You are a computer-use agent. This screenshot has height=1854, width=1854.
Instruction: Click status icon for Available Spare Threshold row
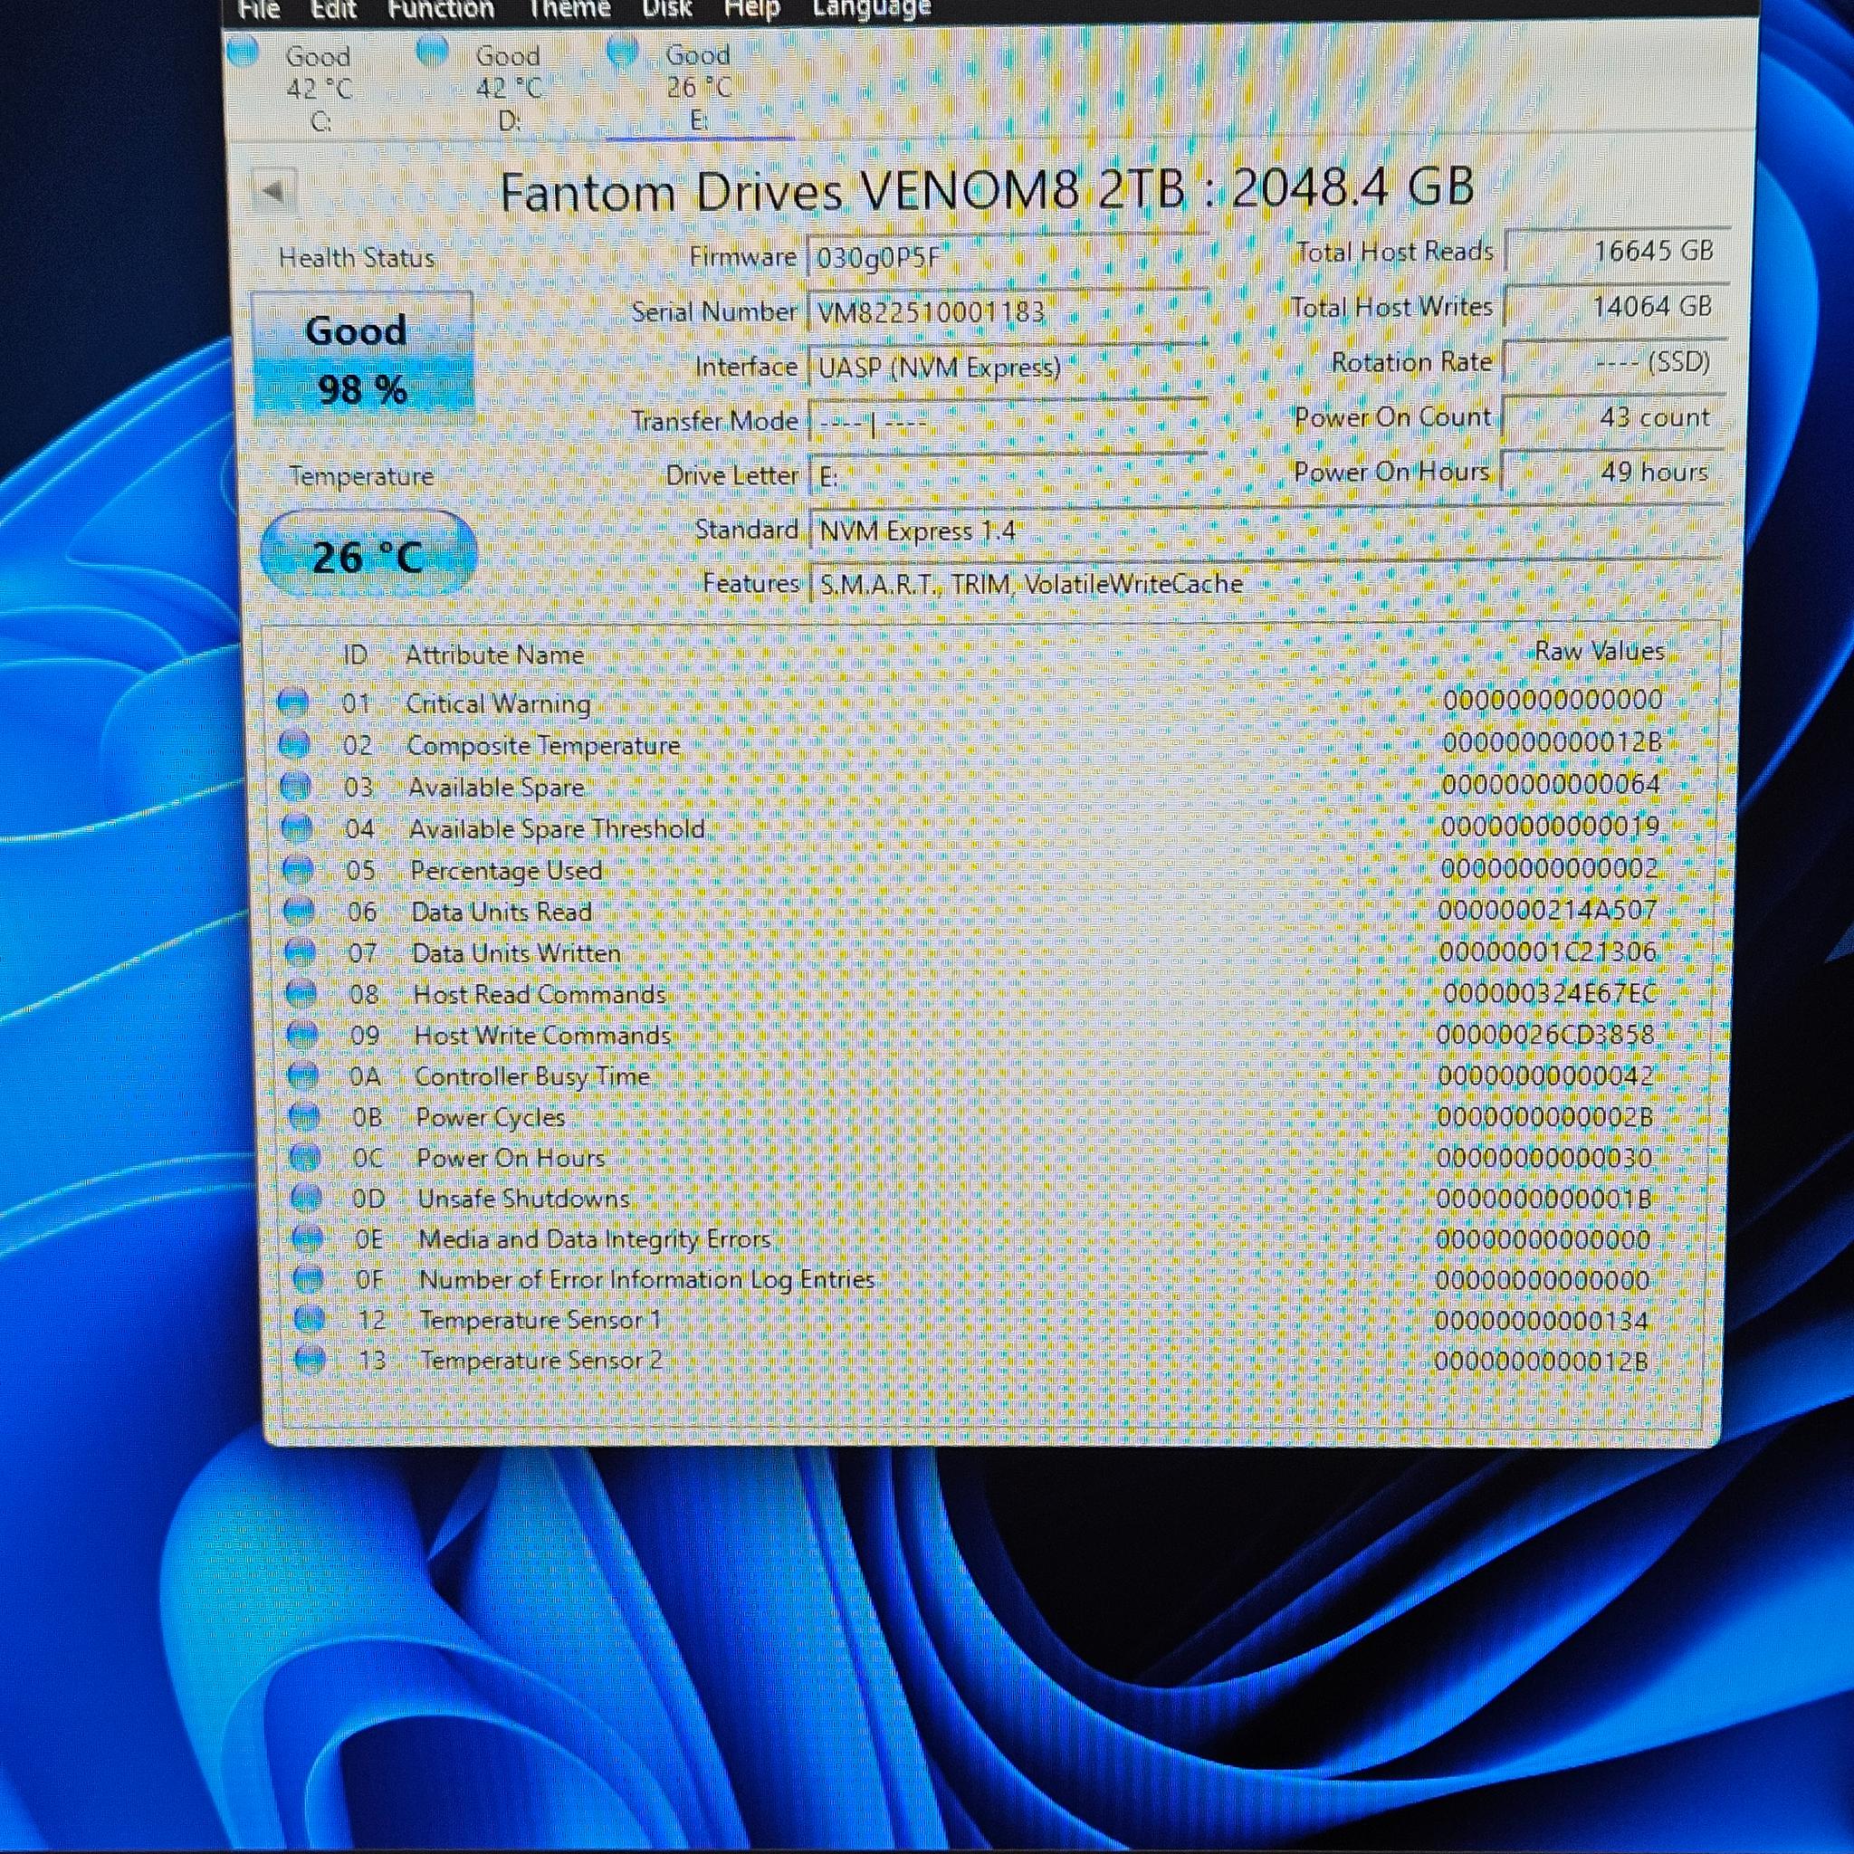tap(297, 827)
